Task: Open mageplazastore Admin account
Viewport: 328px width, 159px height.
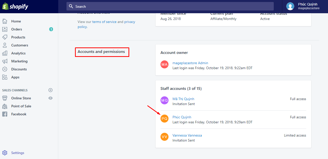Action: 190,63
